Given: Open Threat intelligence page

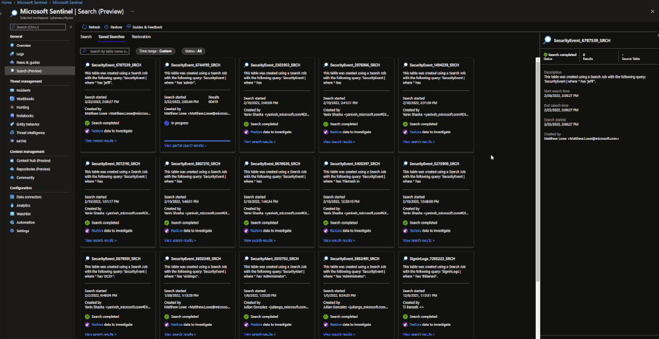Looking at the screenshot, I should pos(30,133).
